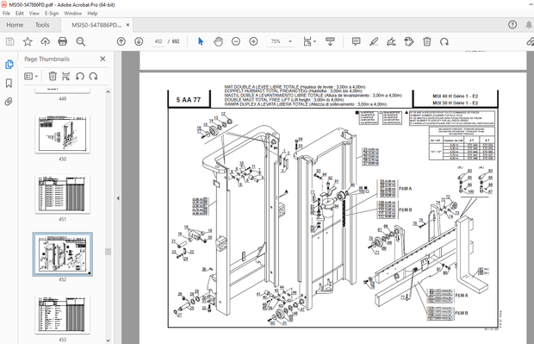Open Page Thumbnails sidebar icon

tap(9, 64)
